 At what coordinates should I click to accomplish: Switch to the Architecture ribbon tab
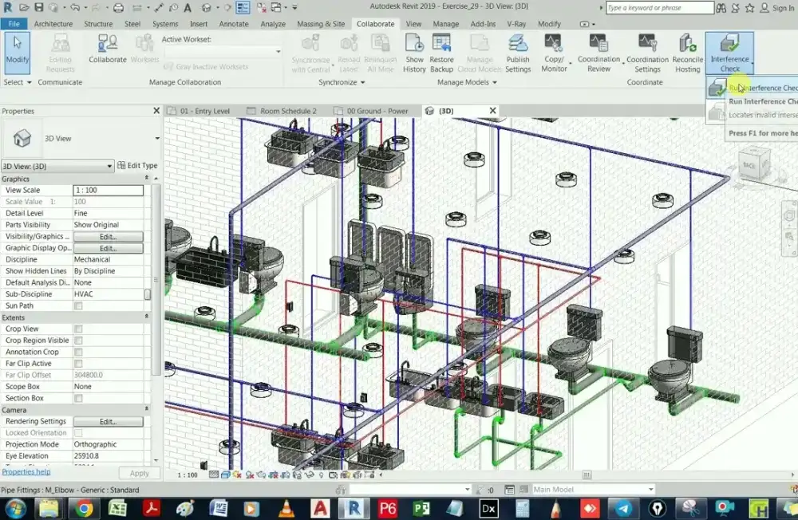point(53,24)
